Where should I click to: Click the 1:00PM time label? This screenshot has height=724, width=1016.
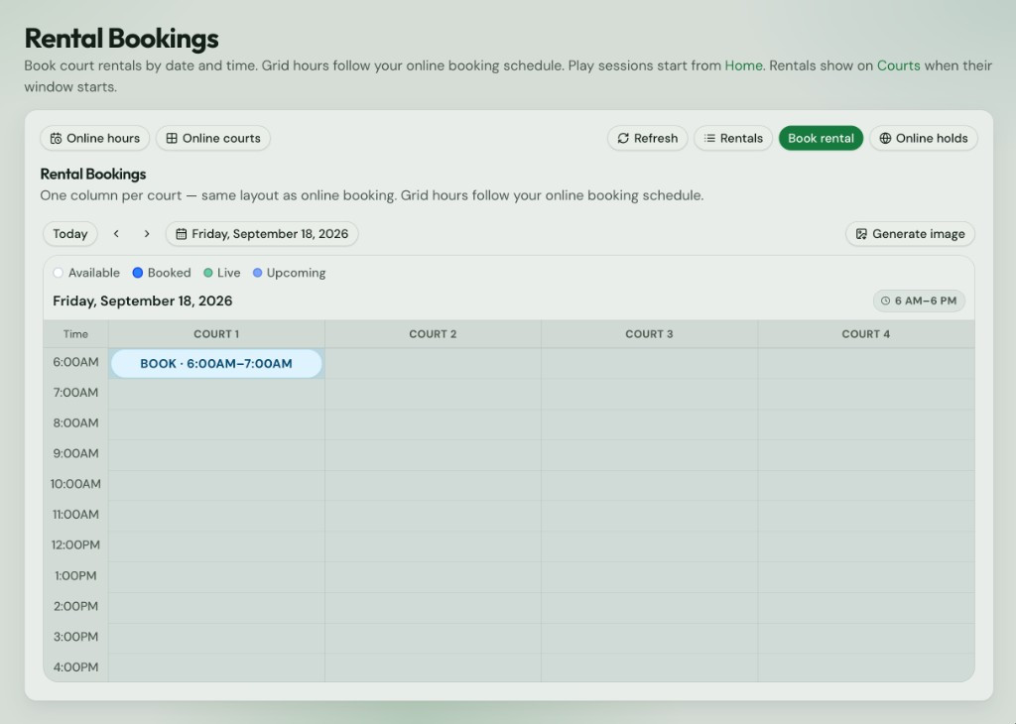75,575
